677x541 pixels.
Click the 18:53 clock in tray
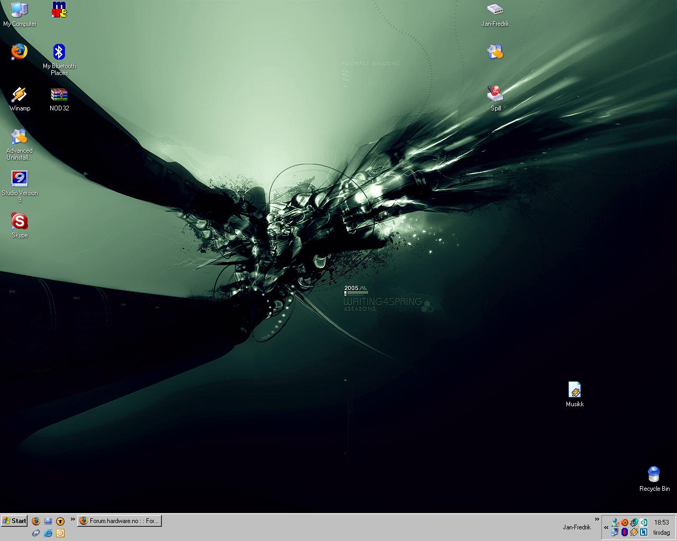click(662, 522)
